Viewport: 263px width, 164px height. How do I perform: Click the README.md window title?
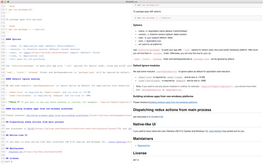(x=131, y=2)
